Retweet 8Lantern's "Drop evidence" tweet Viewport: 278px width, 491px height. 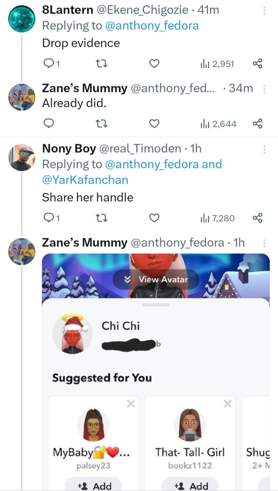point(100,64)
